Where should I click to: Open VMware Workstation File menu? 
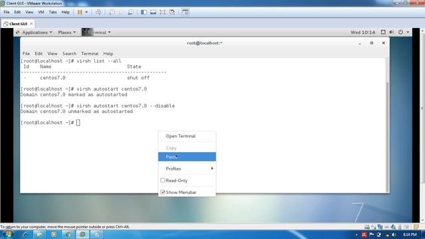click(7, 12)
